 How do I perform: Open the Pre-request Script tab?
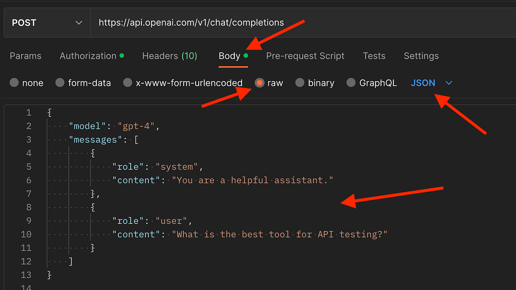pyautogui.click(x=305, y=56)
